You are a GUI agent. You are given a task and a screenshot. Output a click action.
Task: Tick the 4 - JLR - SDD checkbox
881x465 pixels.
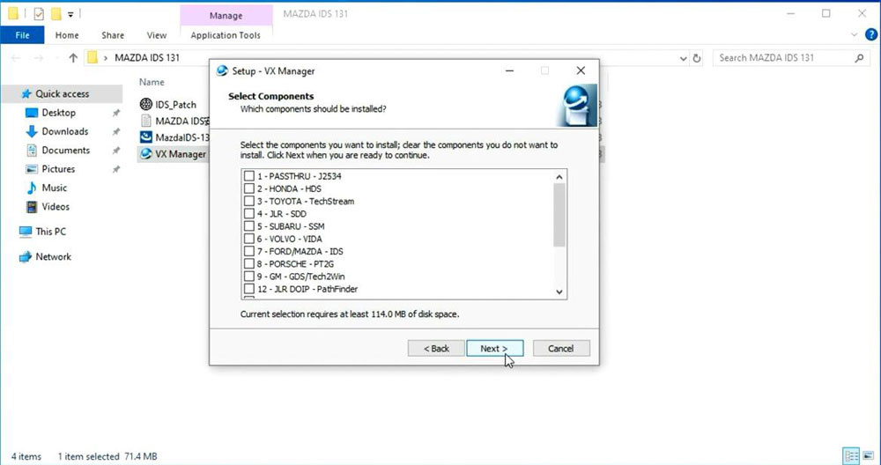click(249, 213)
